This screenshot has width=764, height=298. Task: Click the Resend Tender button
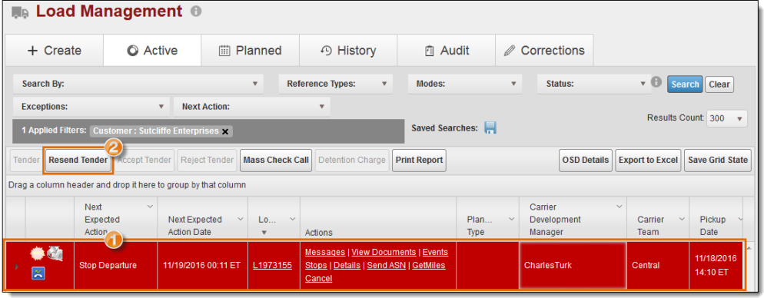point(78,161)
